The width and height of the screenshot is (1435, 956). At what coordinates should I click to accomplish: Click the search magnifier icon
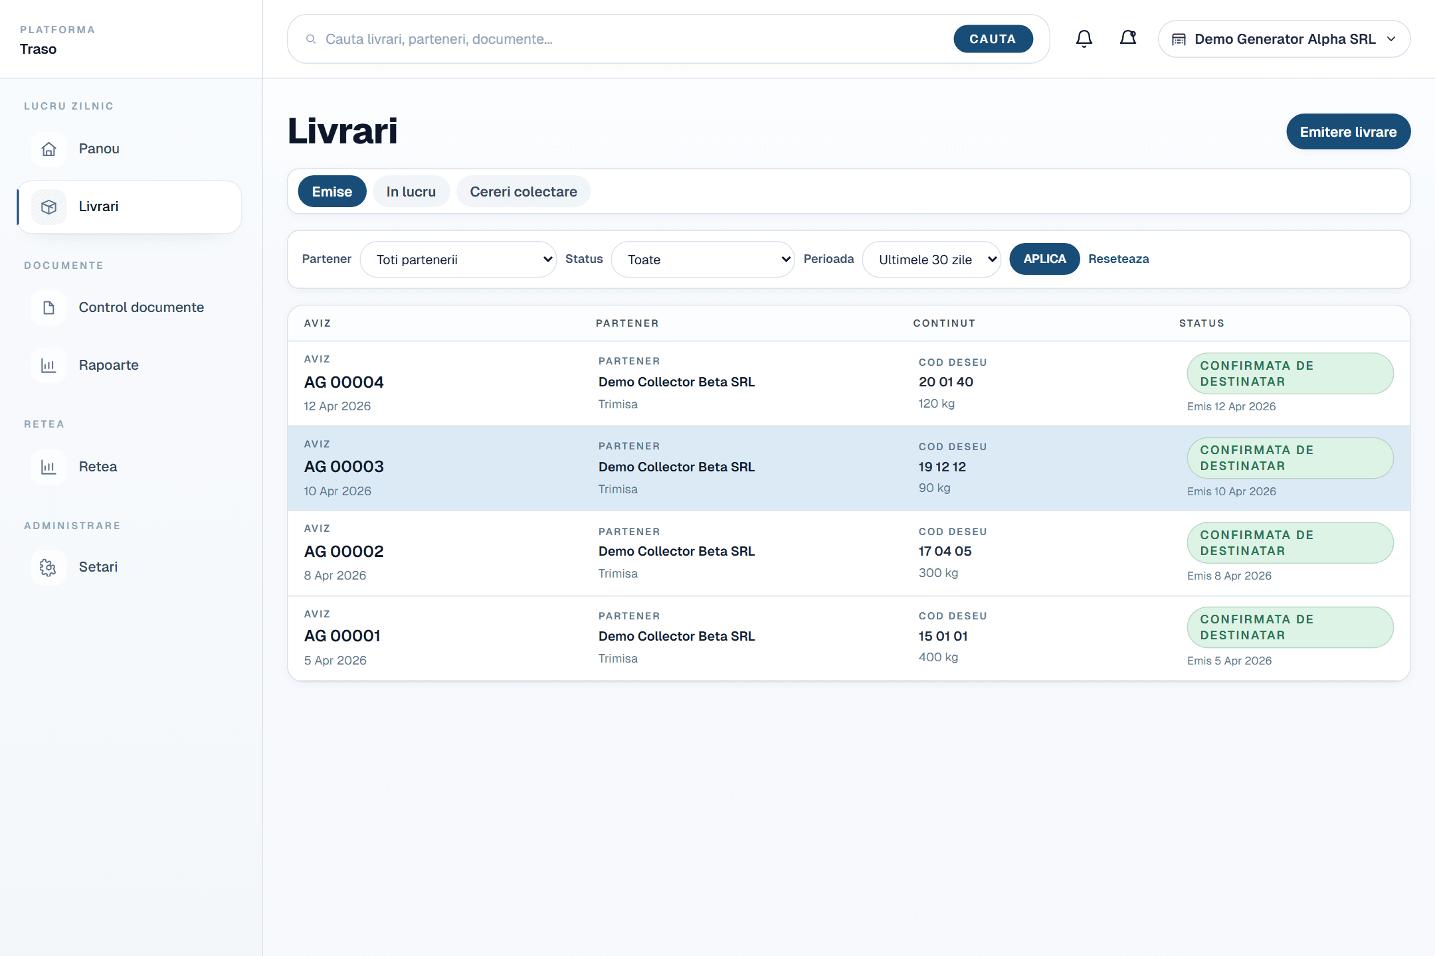point(310,39)
